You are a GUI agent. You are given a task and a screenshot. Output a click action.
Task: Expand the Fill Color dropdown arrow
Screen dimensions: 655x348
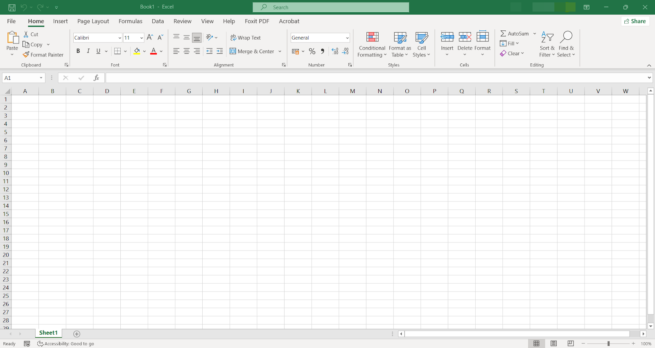pos(144,51)
